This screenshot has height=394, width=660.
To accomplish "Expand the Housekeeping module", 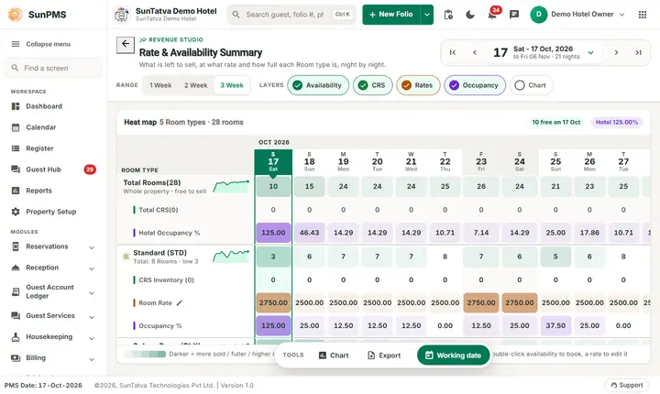I will (x=53, y=337).
